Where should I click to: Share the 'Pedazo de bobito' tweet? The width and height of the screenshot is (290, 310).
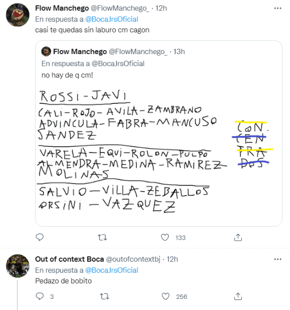pos(238,296)
